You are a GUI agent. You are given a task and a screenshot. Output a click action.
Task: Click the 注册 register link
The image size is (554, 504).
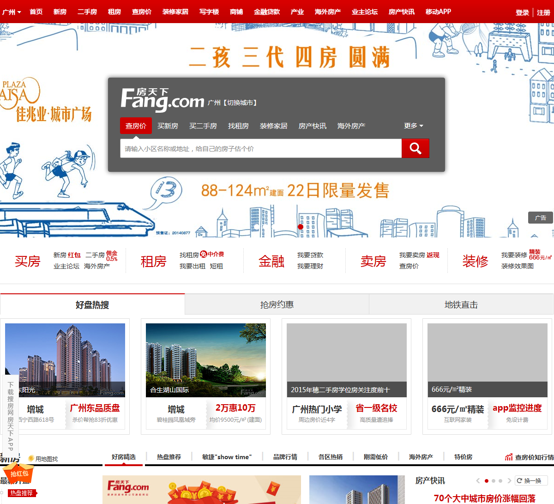click(x=543, y=12)
